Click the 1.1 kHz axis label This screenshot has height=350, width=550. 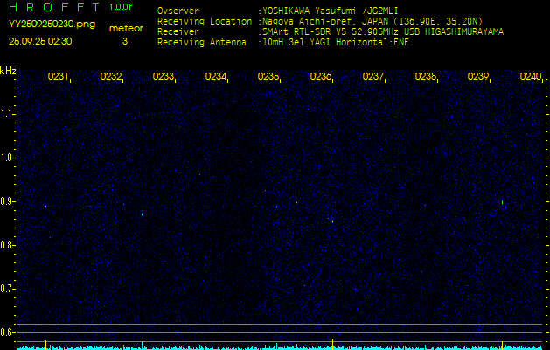[7, 114]
